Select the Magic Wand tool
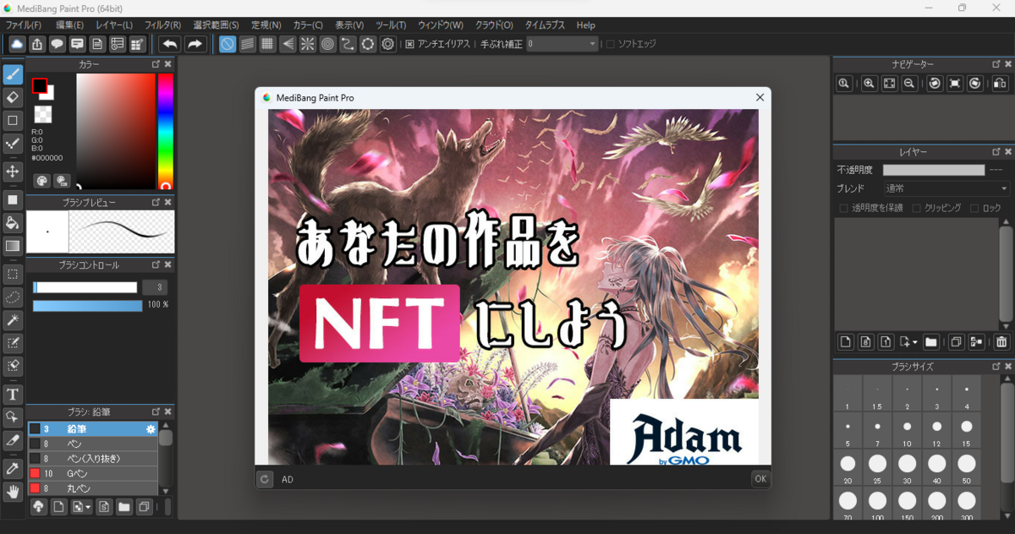Viewport: 1015px width, 534px height. [13, 320]
